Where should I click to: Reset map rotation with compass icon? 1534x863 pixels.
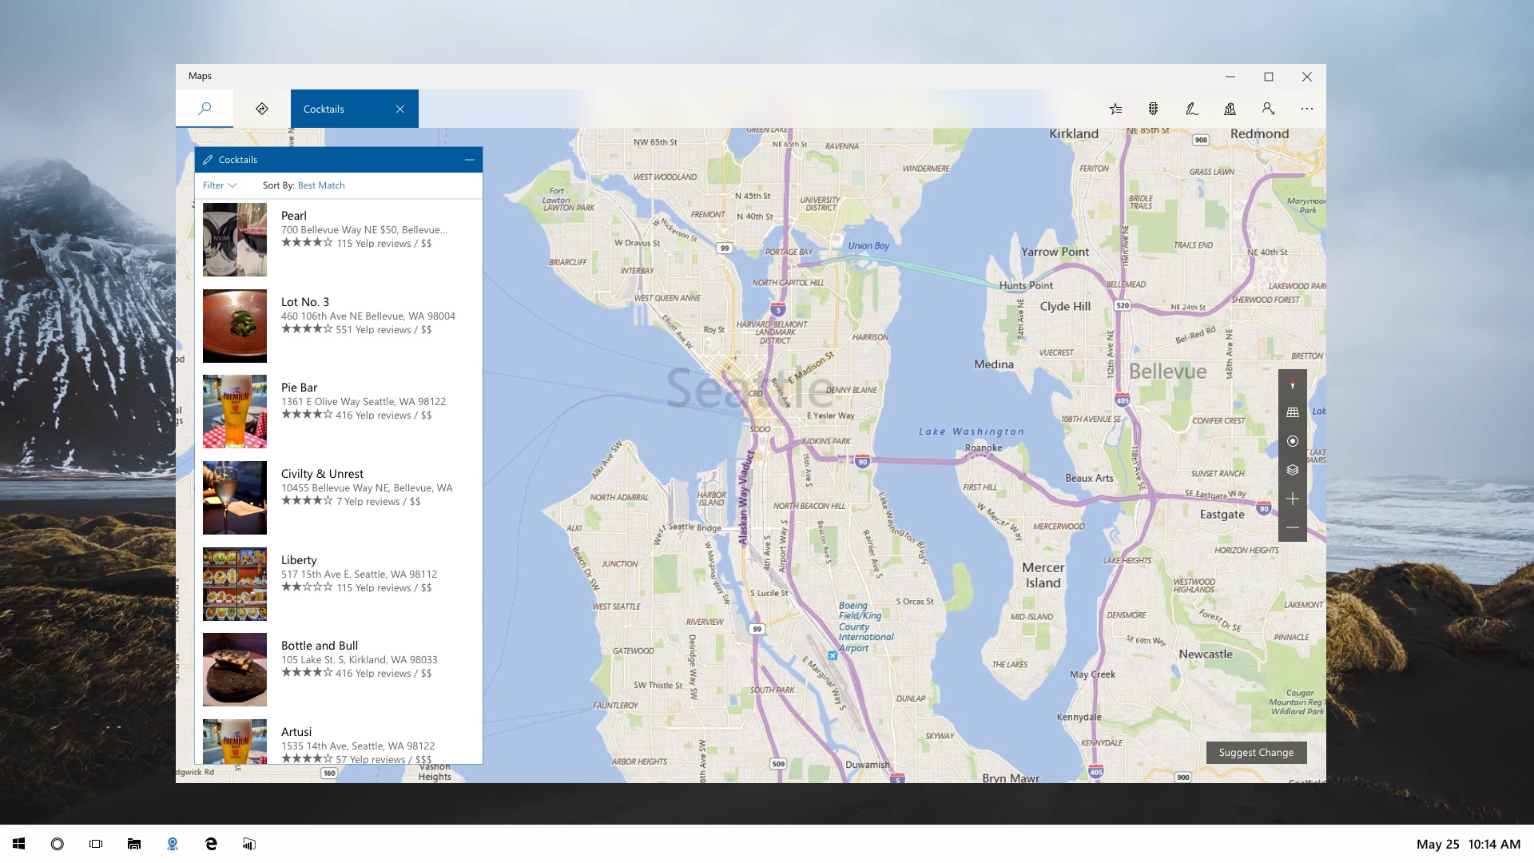point(1293,384)
